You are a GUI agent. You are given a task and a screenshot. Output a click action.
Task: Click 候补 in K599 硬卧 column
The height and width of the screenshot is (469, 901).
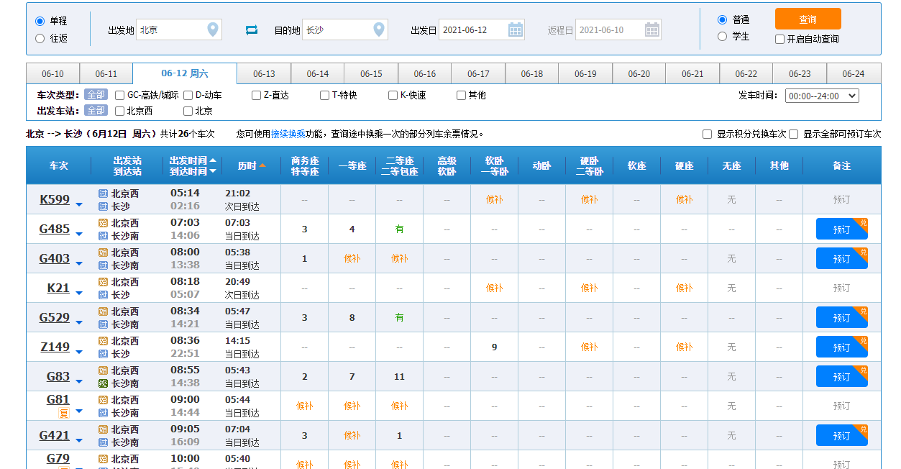point(589,199)
